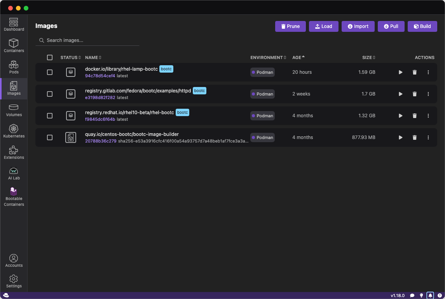This screenshot has height=299, width=445.
Task: Open more actions for httpd image
Action: coord(428,94)
